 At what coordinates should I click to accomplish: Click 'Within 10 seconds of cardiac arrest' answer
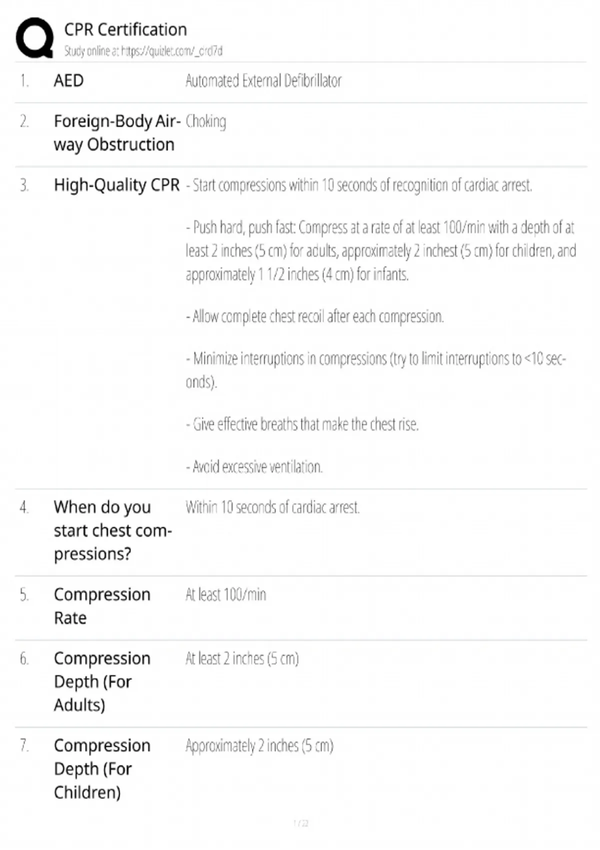[272, 507]
